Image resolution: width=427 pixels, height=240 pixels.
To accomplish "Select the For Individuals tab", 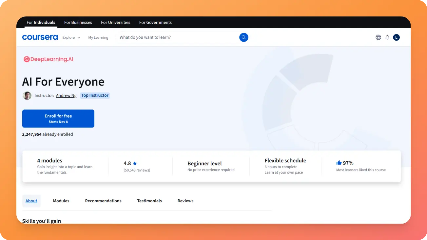I will 41,22.
